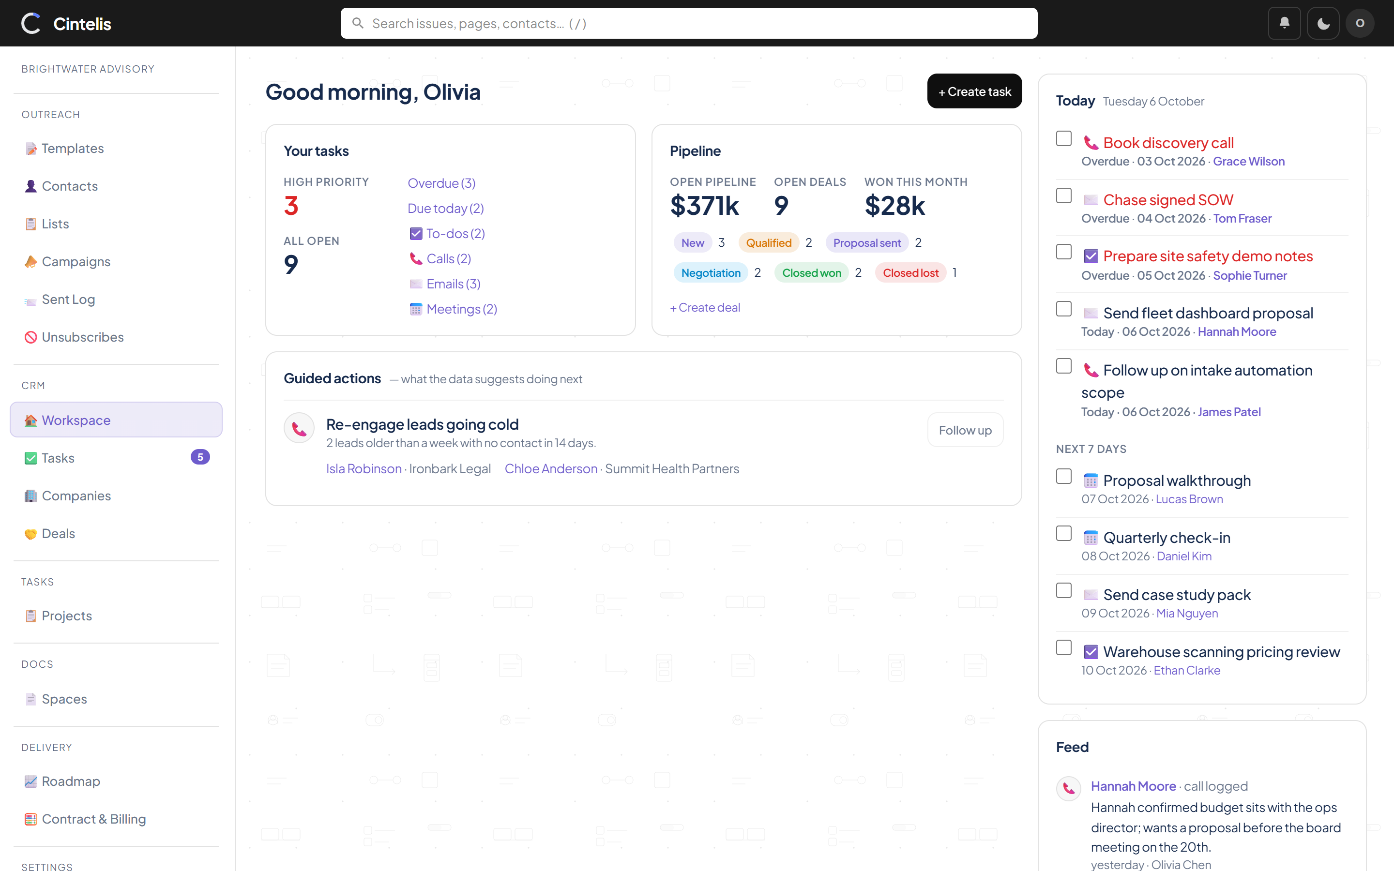
Task: Open Lists in the sidebar
Action: (116, 224)
